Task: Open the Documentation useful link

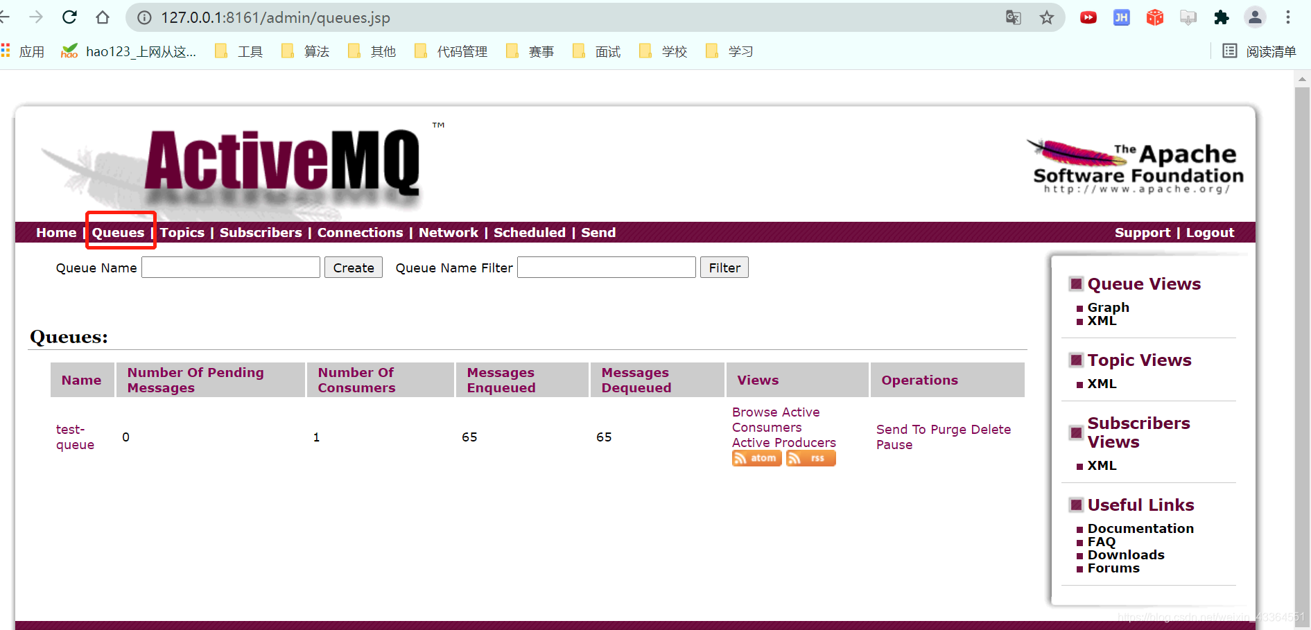Action: coord(1140,529)
